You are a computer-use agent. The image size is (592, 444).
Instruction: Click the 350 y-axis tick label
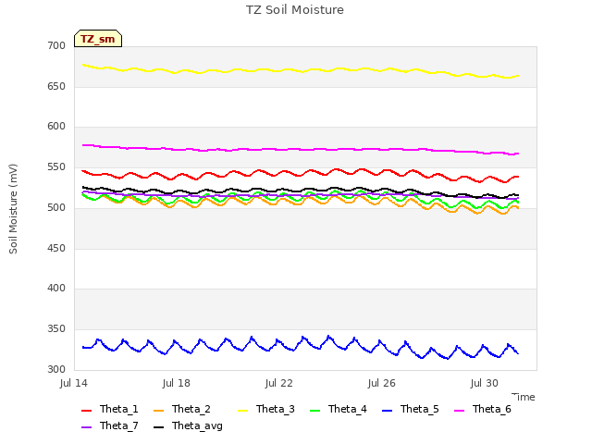click(x=56, y=329)
